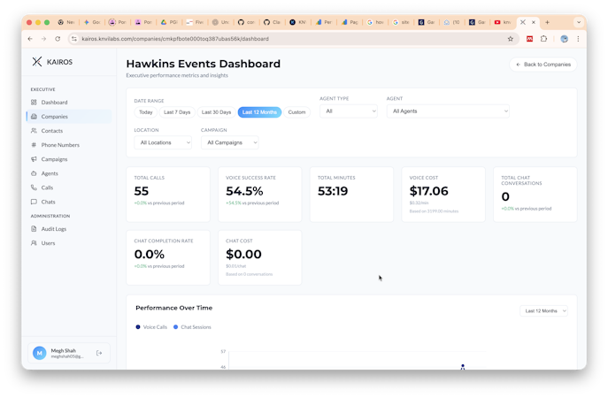Open the Chrome profile avatar
The image size is (608, 398).
pos(564,39)
